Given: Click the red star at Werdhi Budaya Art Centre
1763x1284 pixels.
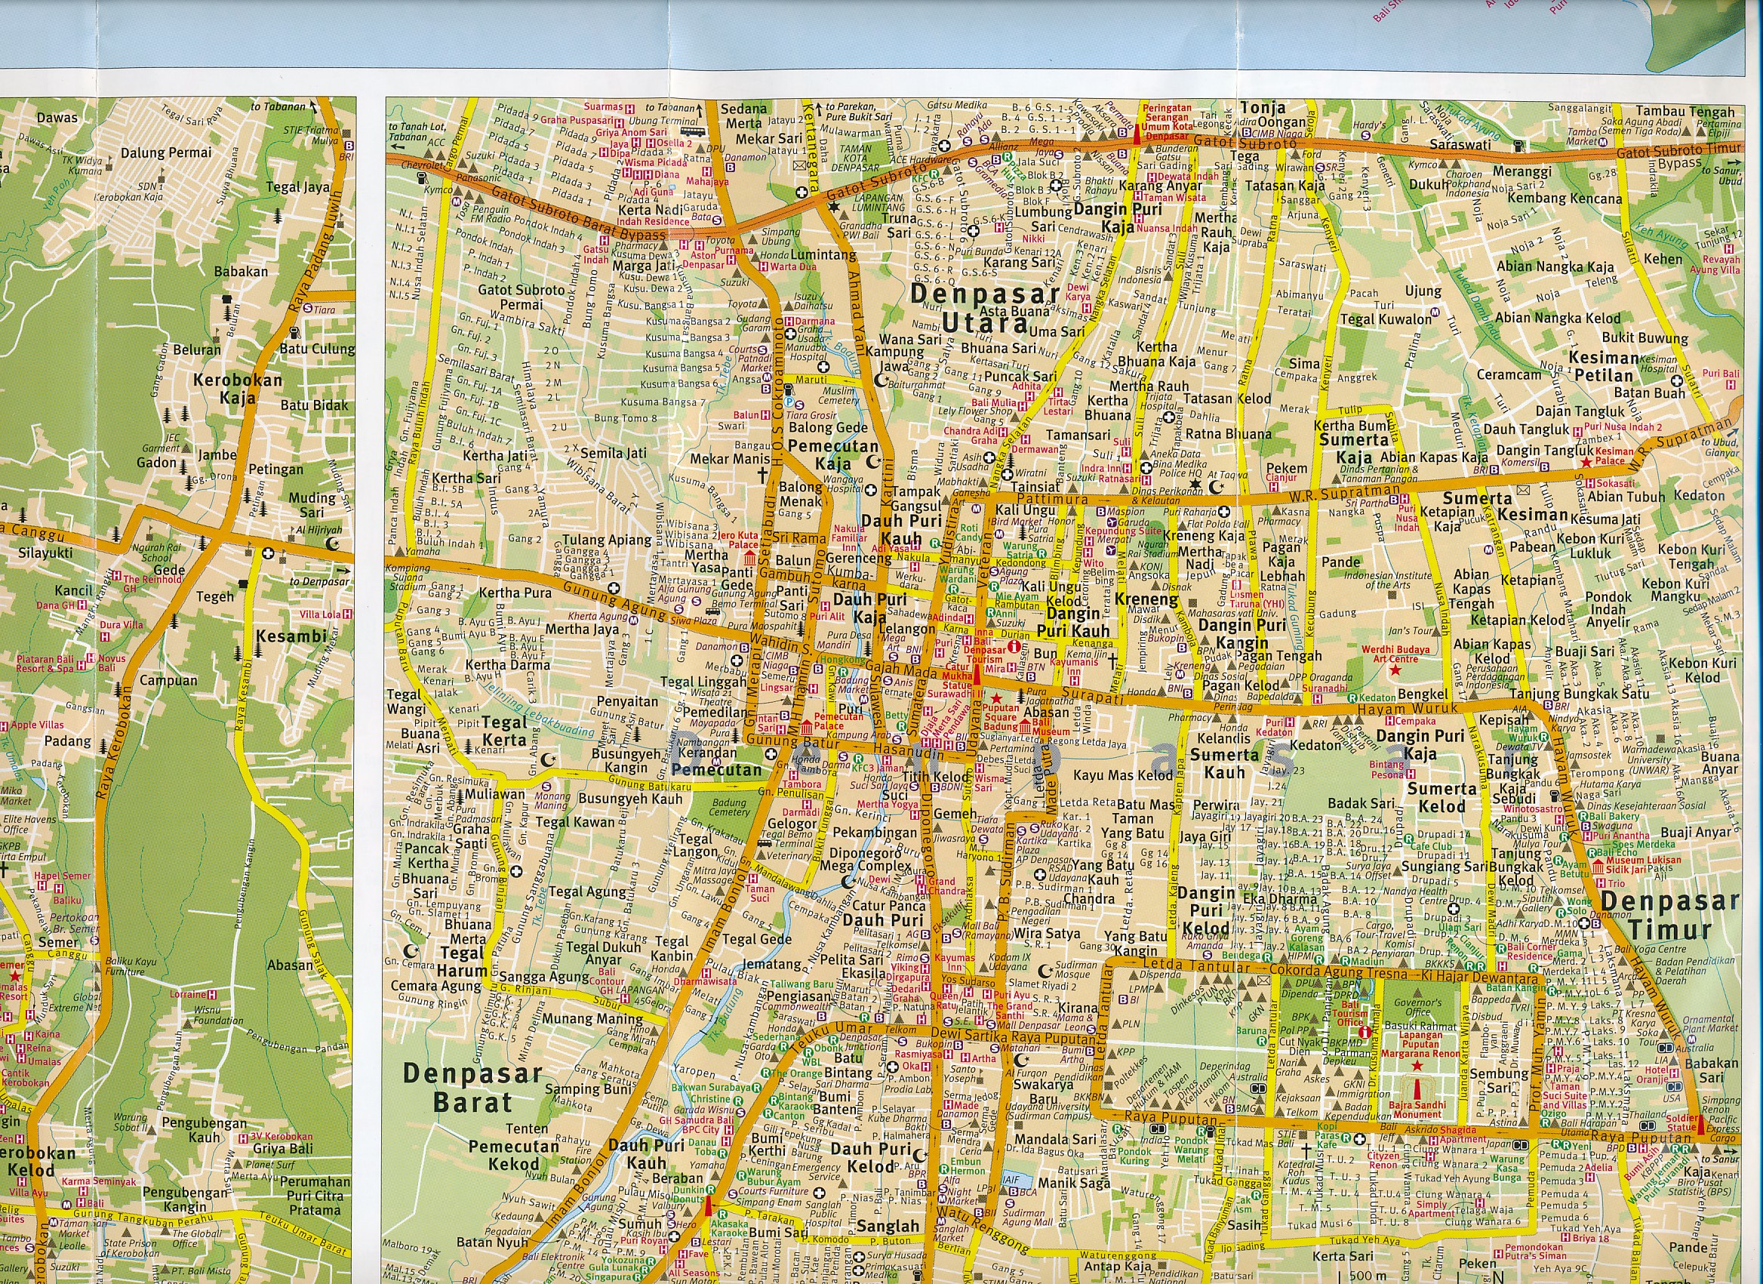Looking at the screenshot, I should (x=1395, y=670).
